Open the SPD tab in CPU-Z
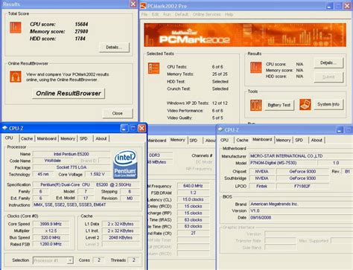 coord(83,138)
